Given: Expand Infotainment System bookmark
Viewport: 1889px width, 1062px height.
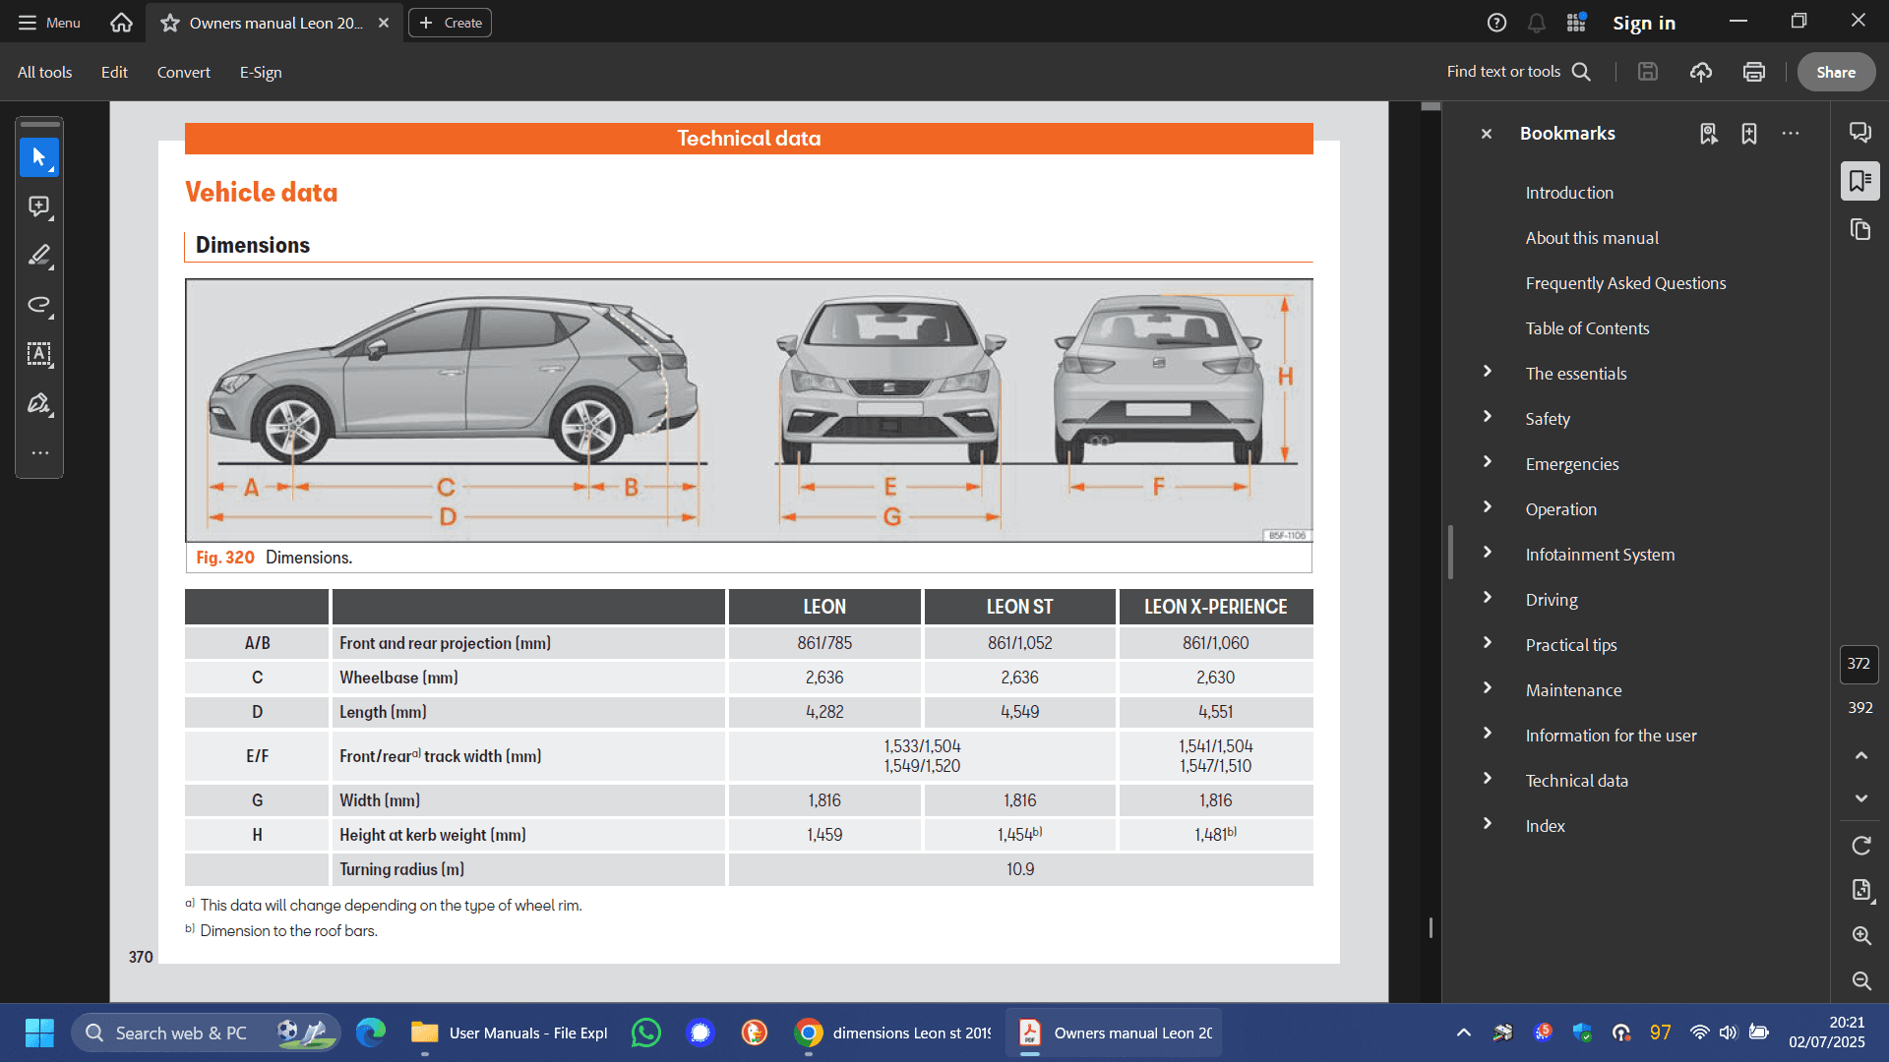Looking at the screenshot, I should [1488, 553].
